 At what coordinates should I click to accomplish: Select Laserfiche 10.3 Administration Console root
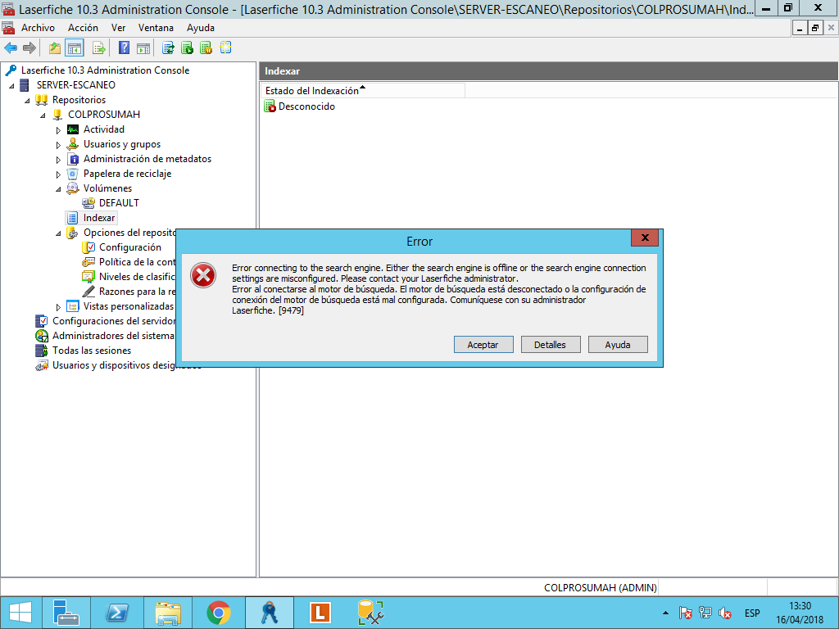pyautogui.click(x=105, y=70)
